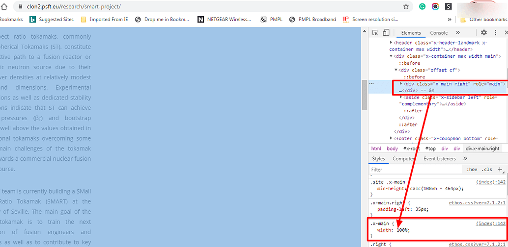Open the Imported From IE bookmark folder
Image resolution: width=508 pixels, height=247 pixels.
click(x=104, y=20)
